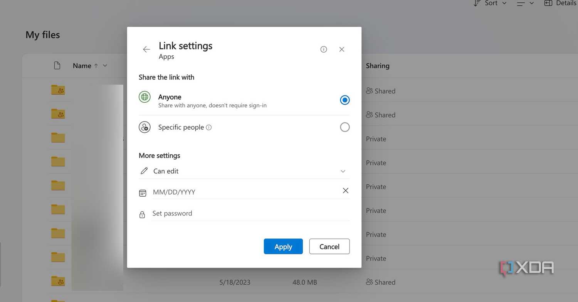Click the first Shared status in Sharing column
This screenshot has width=578, height=302.
[381, 91]
